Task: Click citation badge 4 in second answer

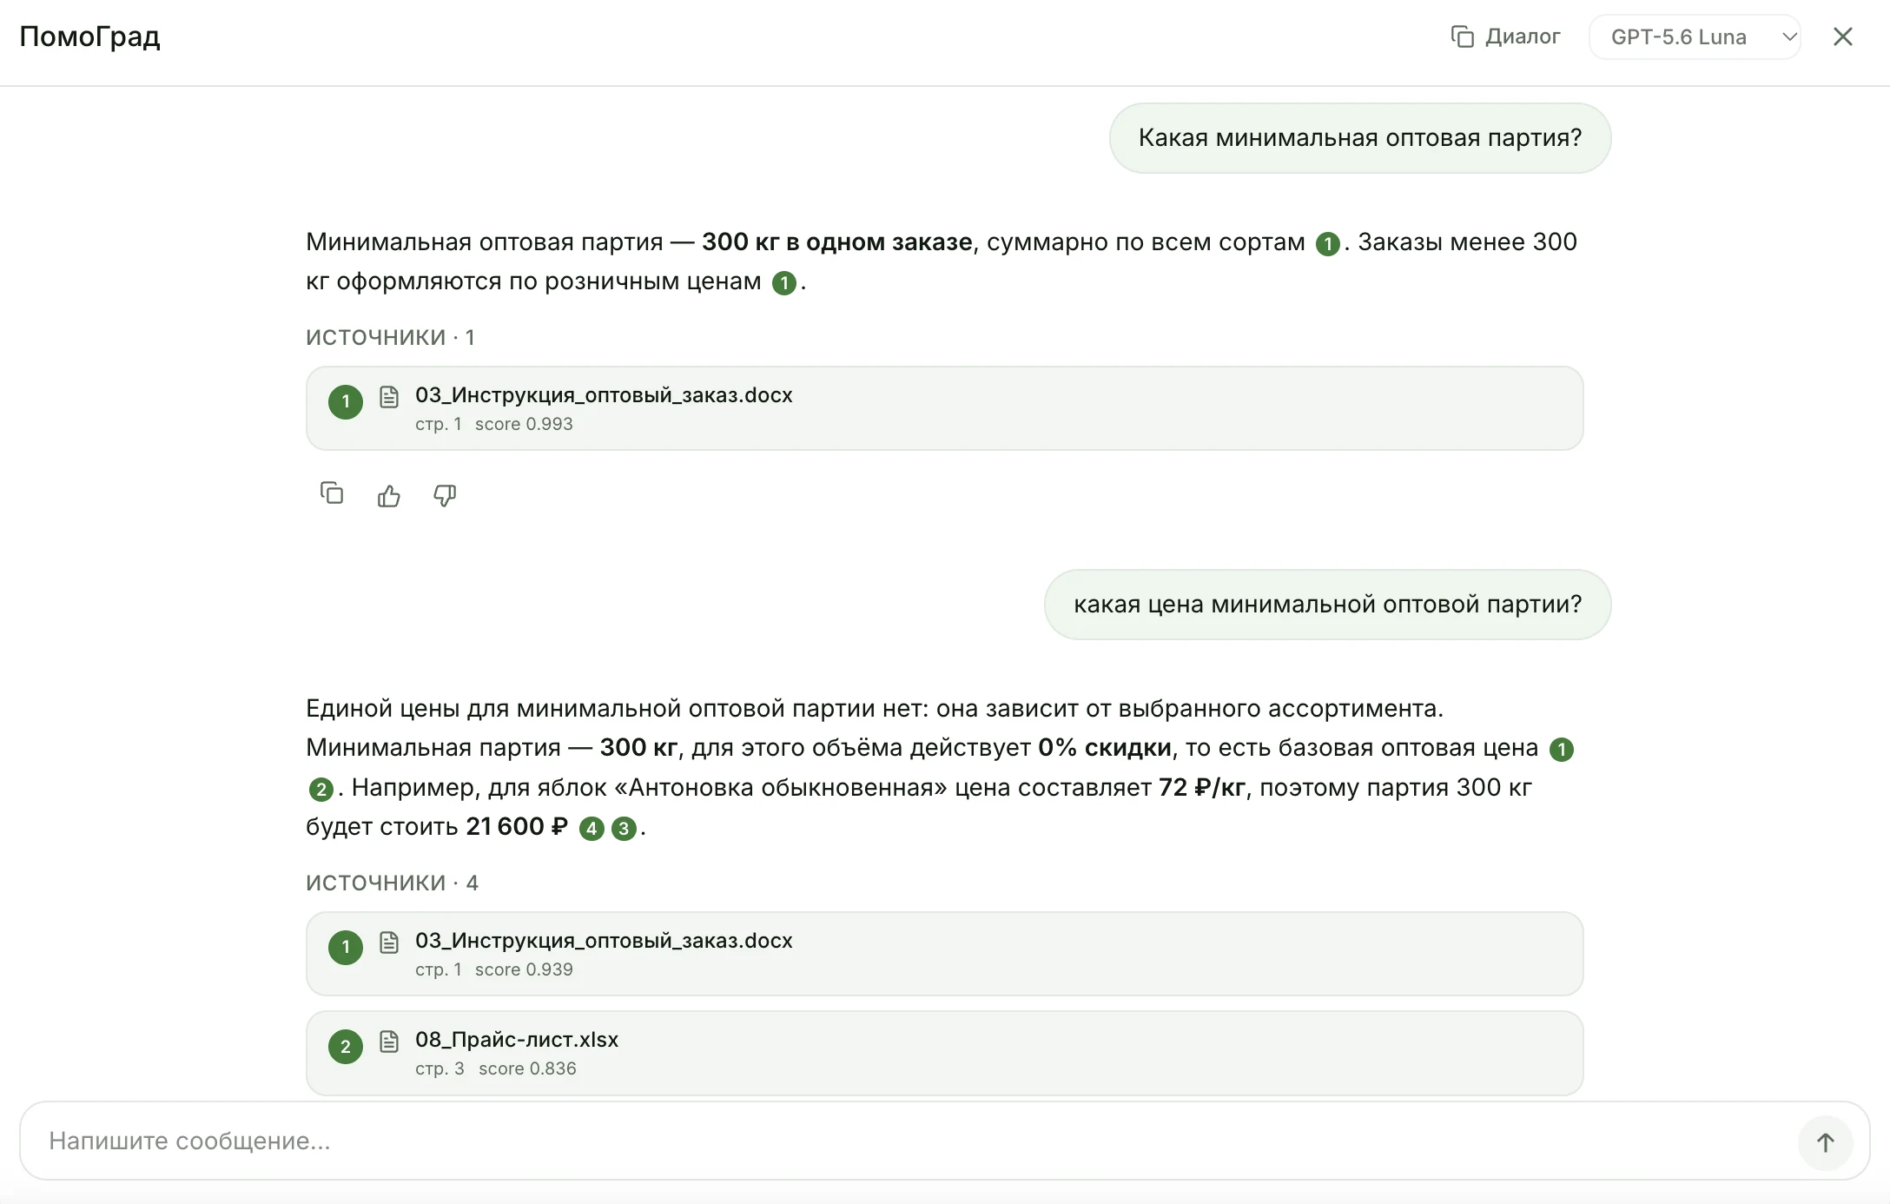Action: 591,828
